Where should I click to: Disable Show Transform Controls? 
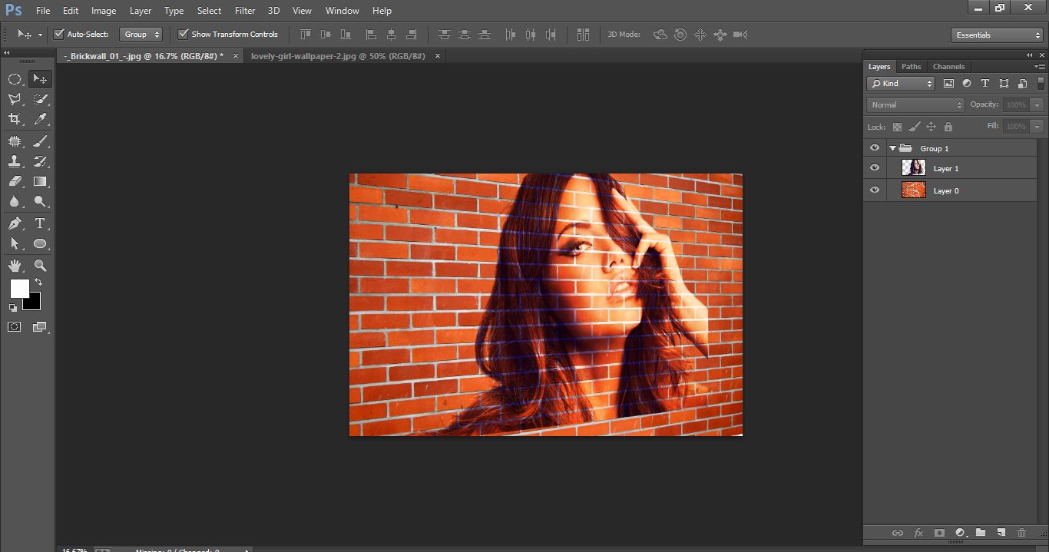[x=183, y=34]
